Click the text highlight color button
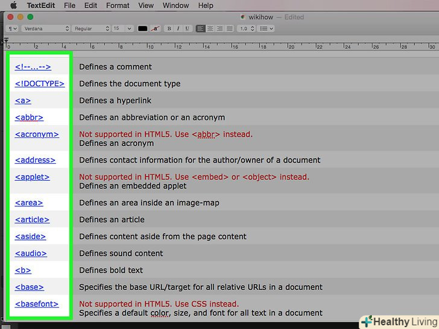 (x=156, y=28)
